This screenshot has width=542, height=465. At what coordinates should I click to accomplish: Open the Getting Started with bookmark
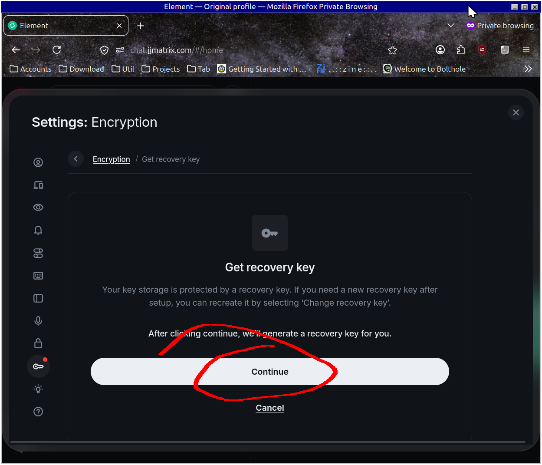pos(262,69)
